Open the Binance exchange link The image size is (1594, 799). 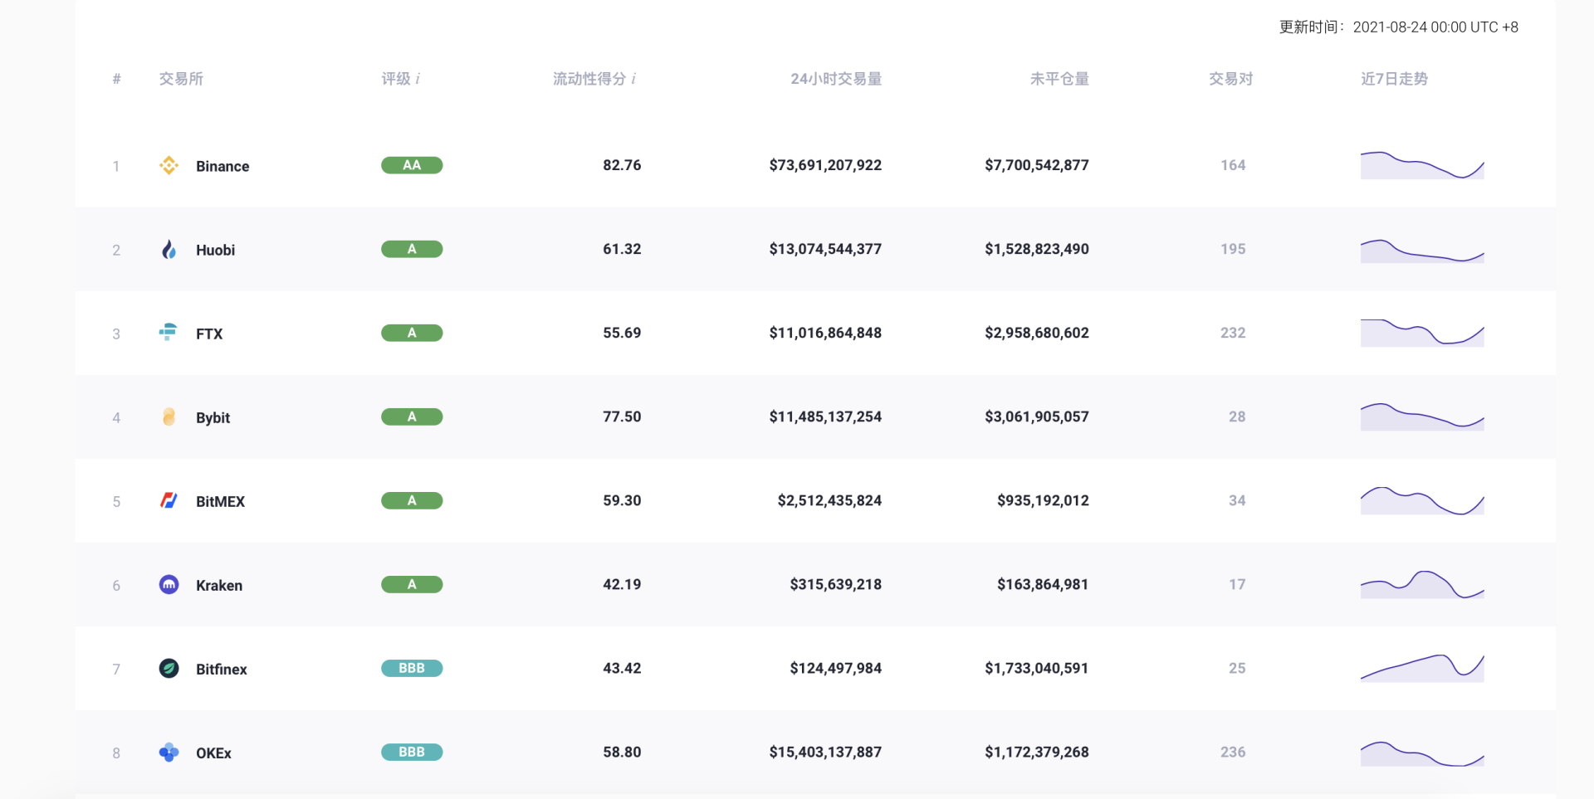[x=222, y=166]
